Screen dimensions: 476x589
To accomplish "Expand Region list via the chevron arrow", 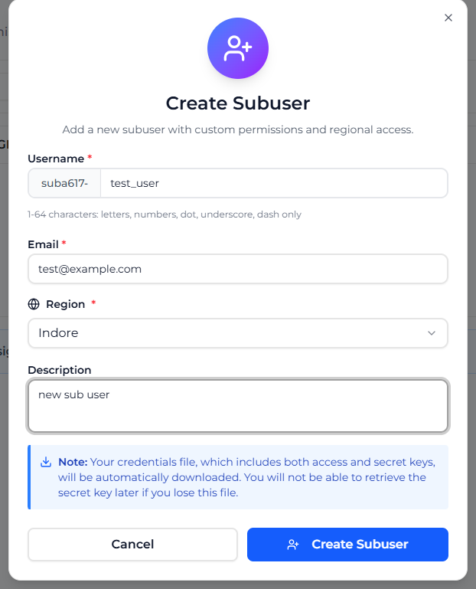I will tap(432, 333).
